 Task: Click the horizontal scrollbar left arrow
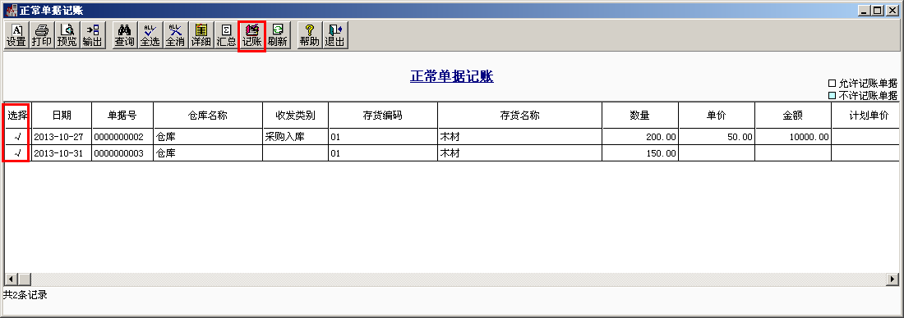11,279
